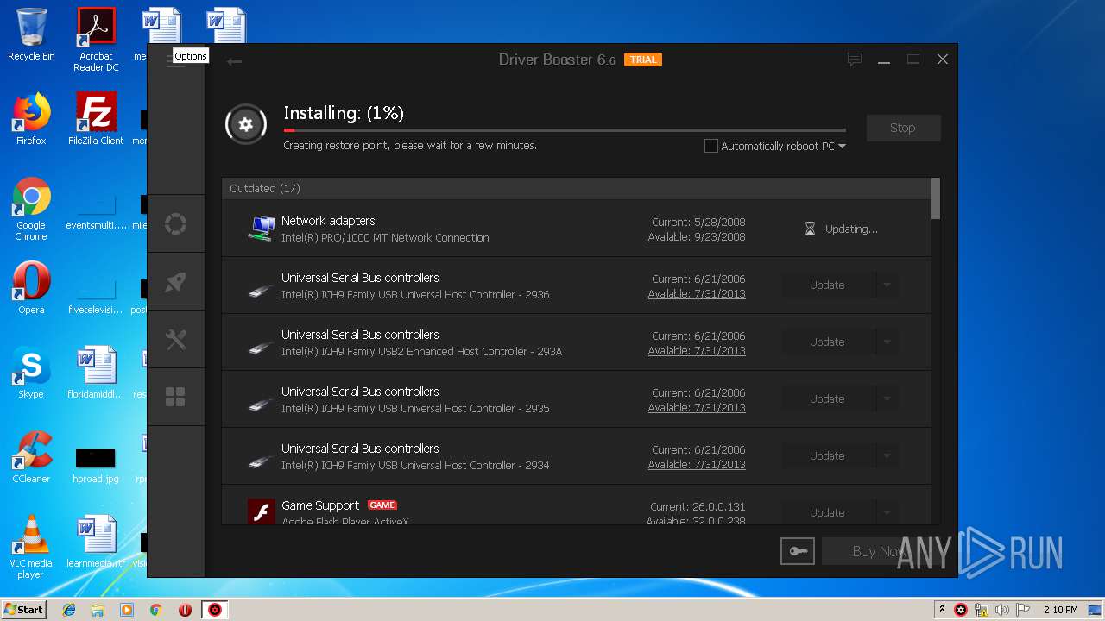Click the spinning gear install icon
The width and height of the screenshot is (1105, 621).
click(245, 125)
